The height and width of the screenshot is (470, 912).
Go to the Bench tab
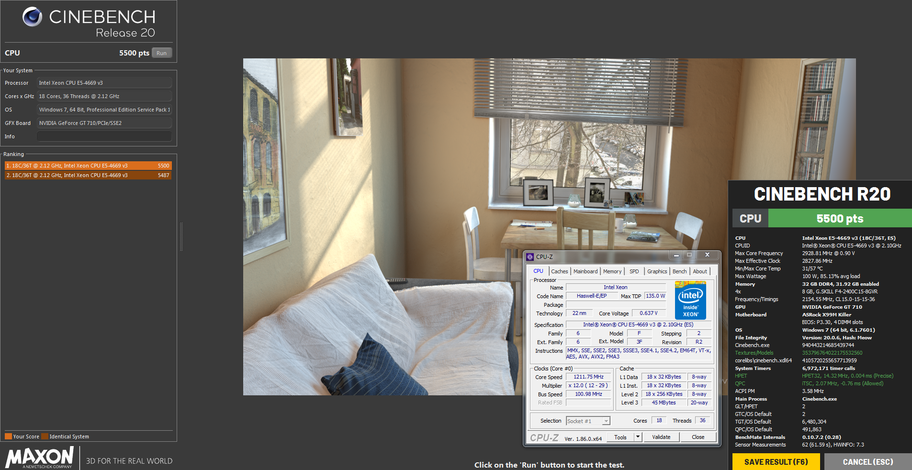pos(679,271)
